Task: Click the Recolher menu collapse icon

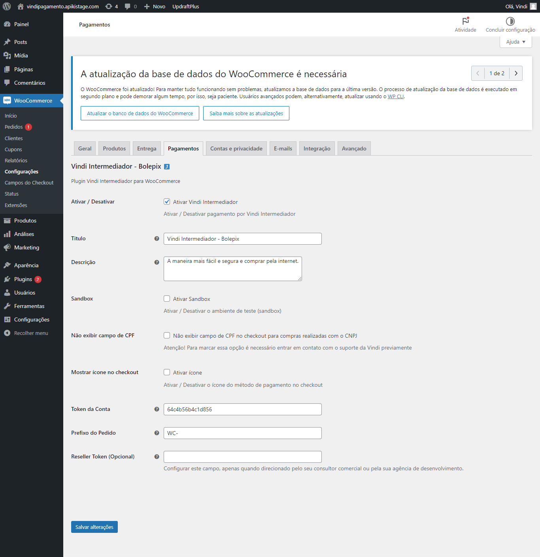Action: tap(7, 333)
